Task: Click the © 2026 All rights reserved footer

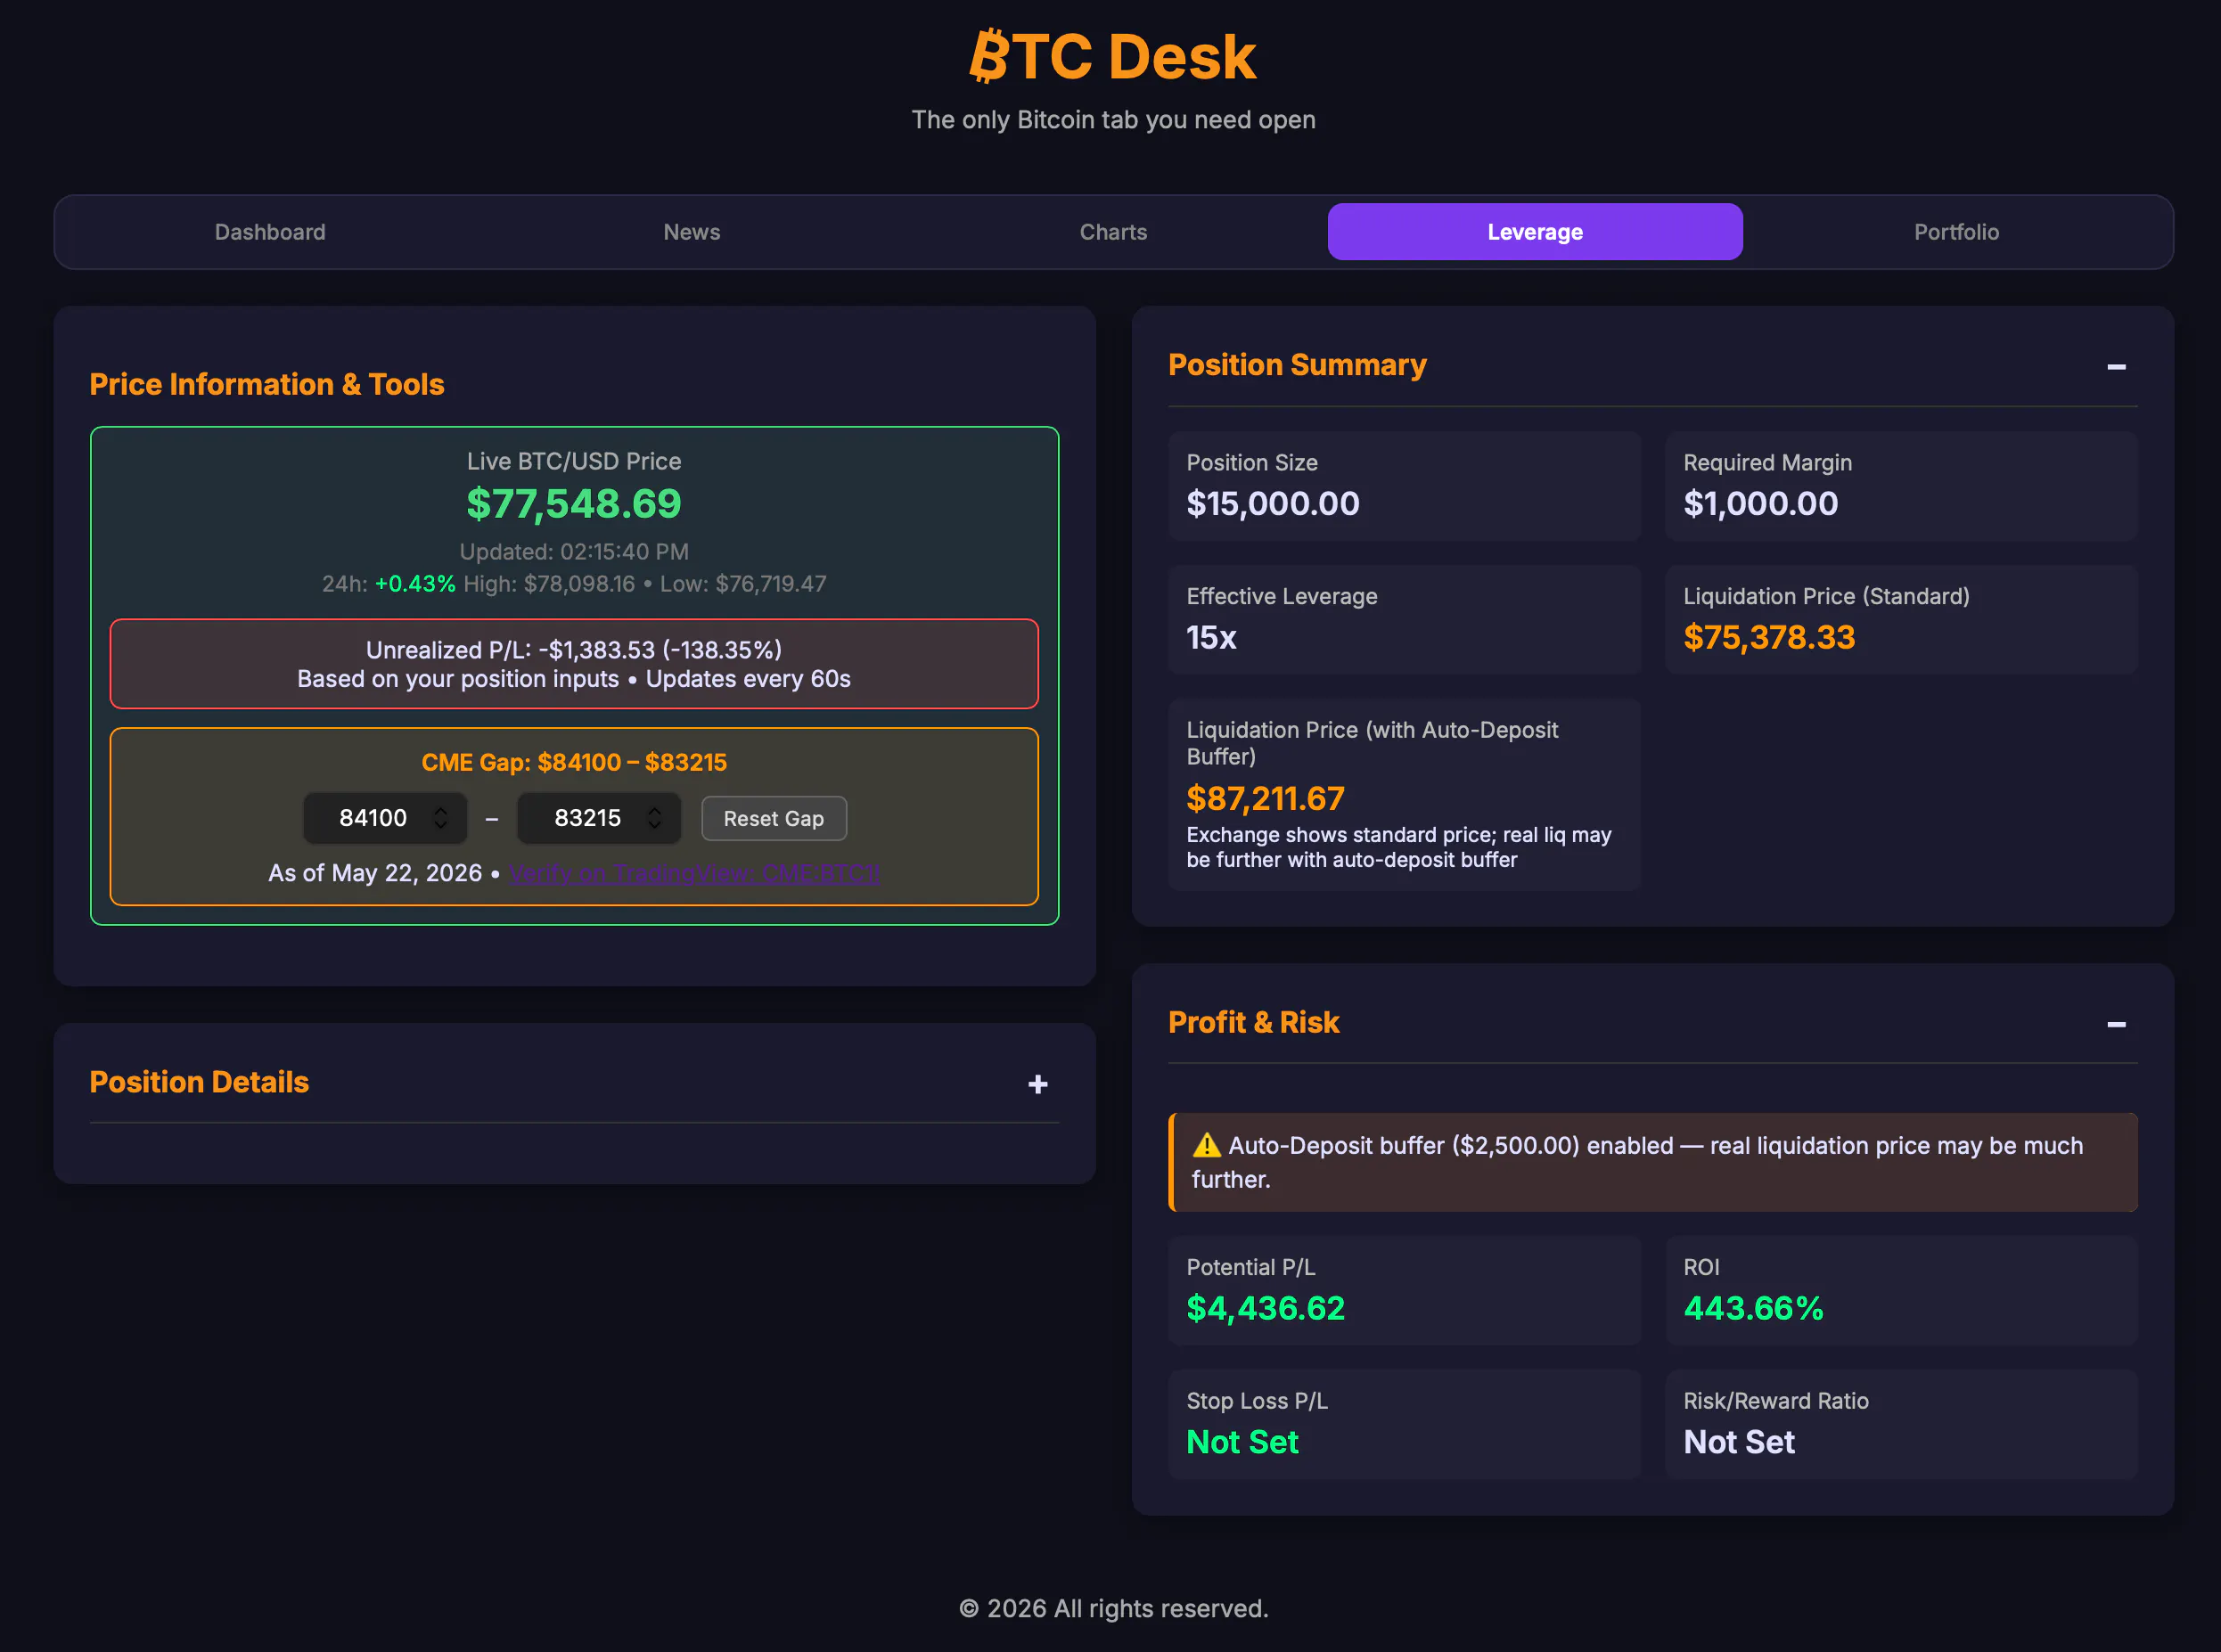Action: [x=1113, y=1608]
